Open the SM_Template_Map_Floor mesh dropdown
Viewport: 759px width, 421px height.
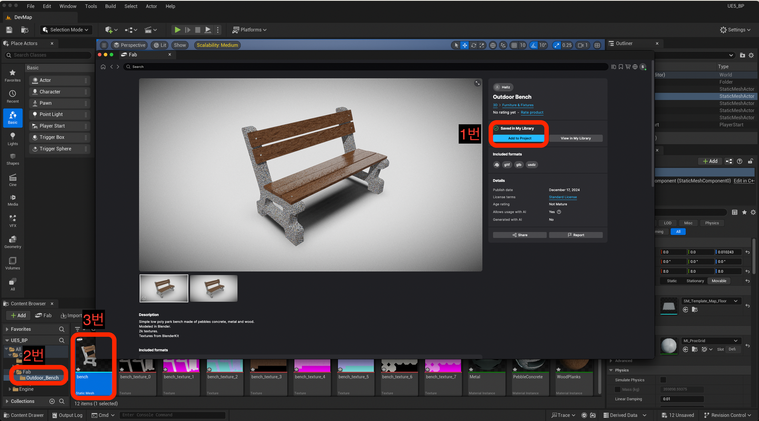tap(711, 301)
